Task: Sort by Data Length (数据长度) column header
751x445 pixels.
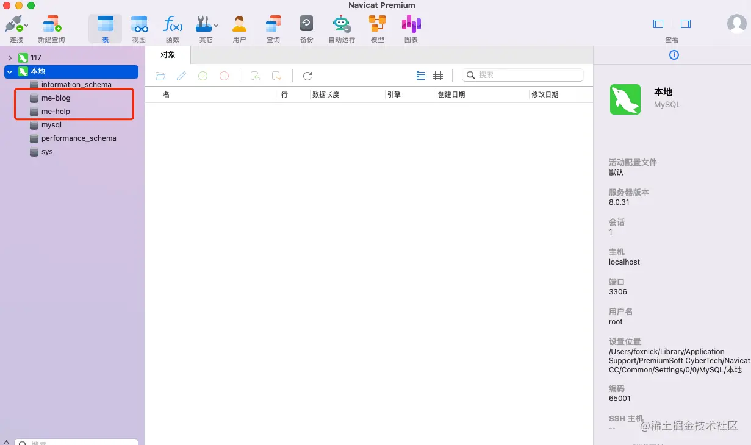Action: [x=326, y=94]
